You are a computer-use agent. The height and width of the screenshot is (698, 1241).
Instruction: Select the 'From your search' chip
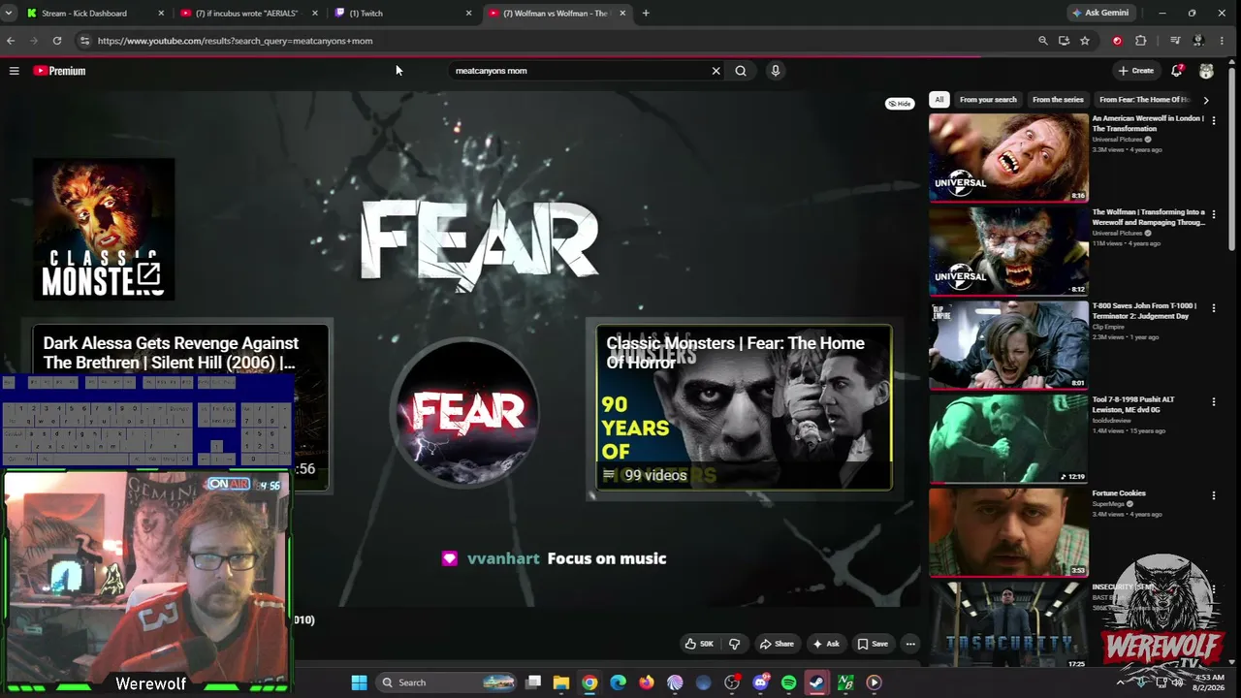point(988,100)
